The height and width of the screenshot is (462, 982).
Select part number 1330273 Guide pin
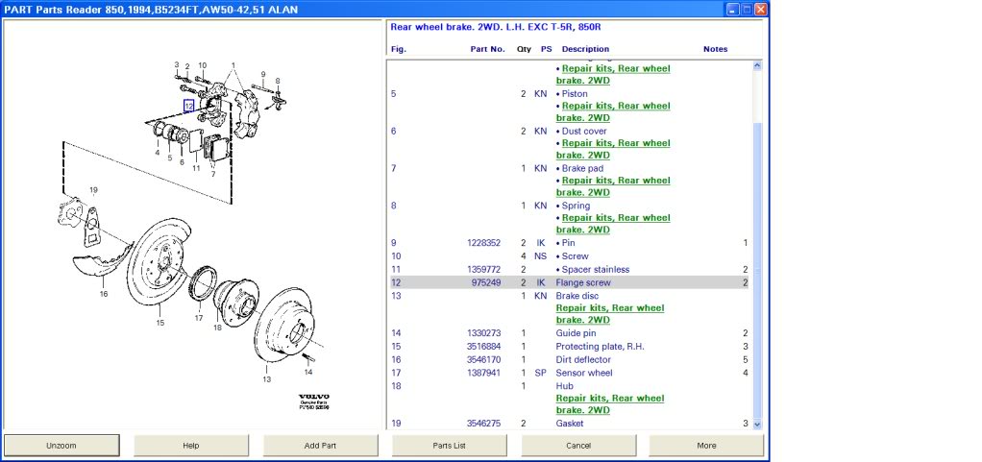[483, 333]
